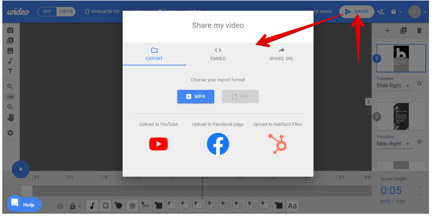Click the Facebook page upload icon
Screen dimensions: 434x216
218,144
